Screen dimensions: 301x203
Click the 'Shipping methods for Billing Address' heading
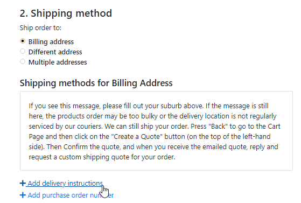(x=96, y=83)
